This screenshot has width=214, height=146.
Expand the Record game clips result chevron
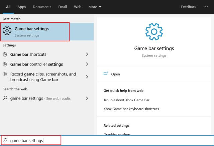87,77
